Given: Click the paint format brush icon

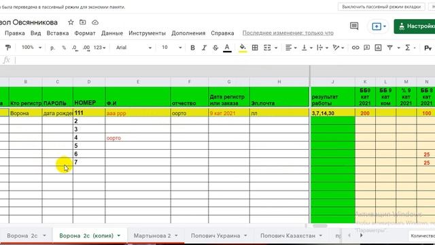Looking at the screenshot, I should click(7, 48).
